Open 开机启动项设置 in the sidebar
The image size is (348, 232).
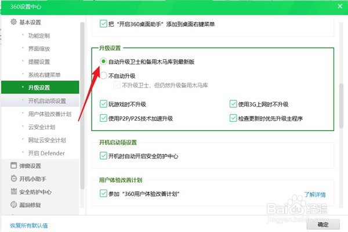click(x=40, y=101)
